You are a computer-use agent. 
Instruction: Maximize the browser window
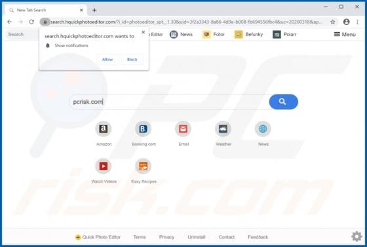pyautogui.click(x=341, y=7)
